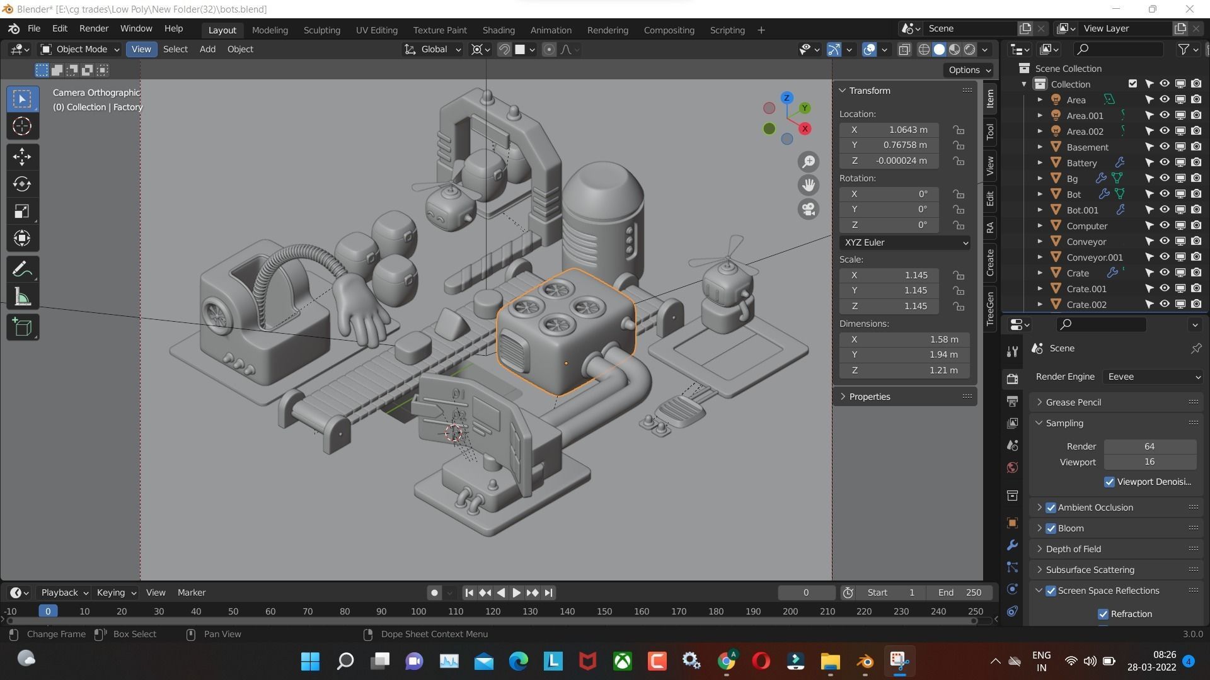Open the Add menu in viewport header

(207, 50)
